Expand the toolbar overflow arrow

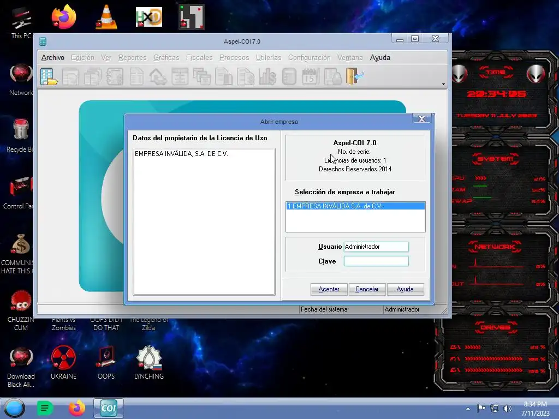pos(443,84)
